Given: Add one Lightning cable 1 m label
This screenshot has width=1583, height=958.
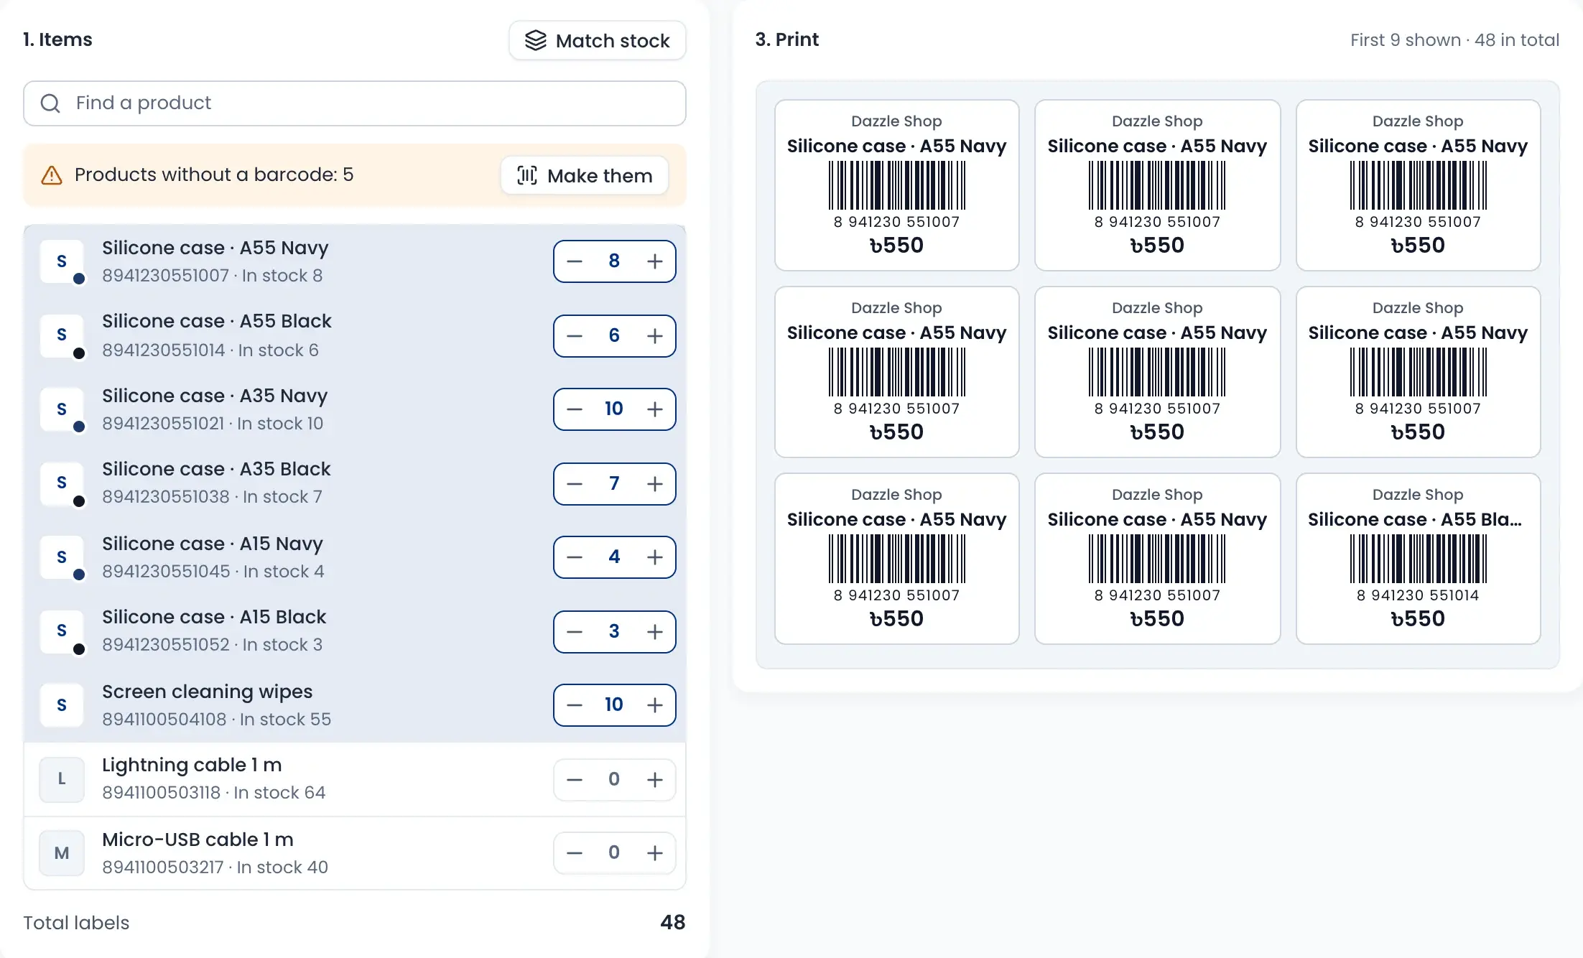Looking at the screenshot, I should [654, 780].
